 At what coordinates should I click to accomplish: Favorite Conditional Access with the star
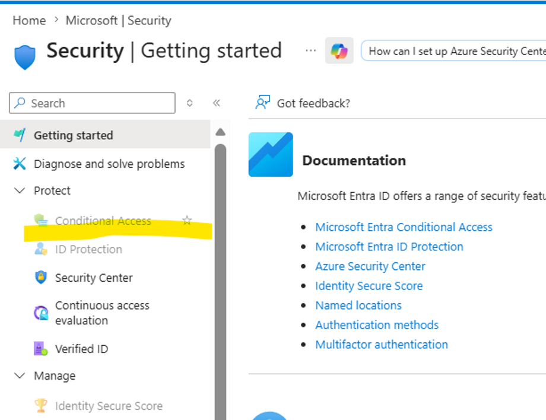tap(187, 220)
